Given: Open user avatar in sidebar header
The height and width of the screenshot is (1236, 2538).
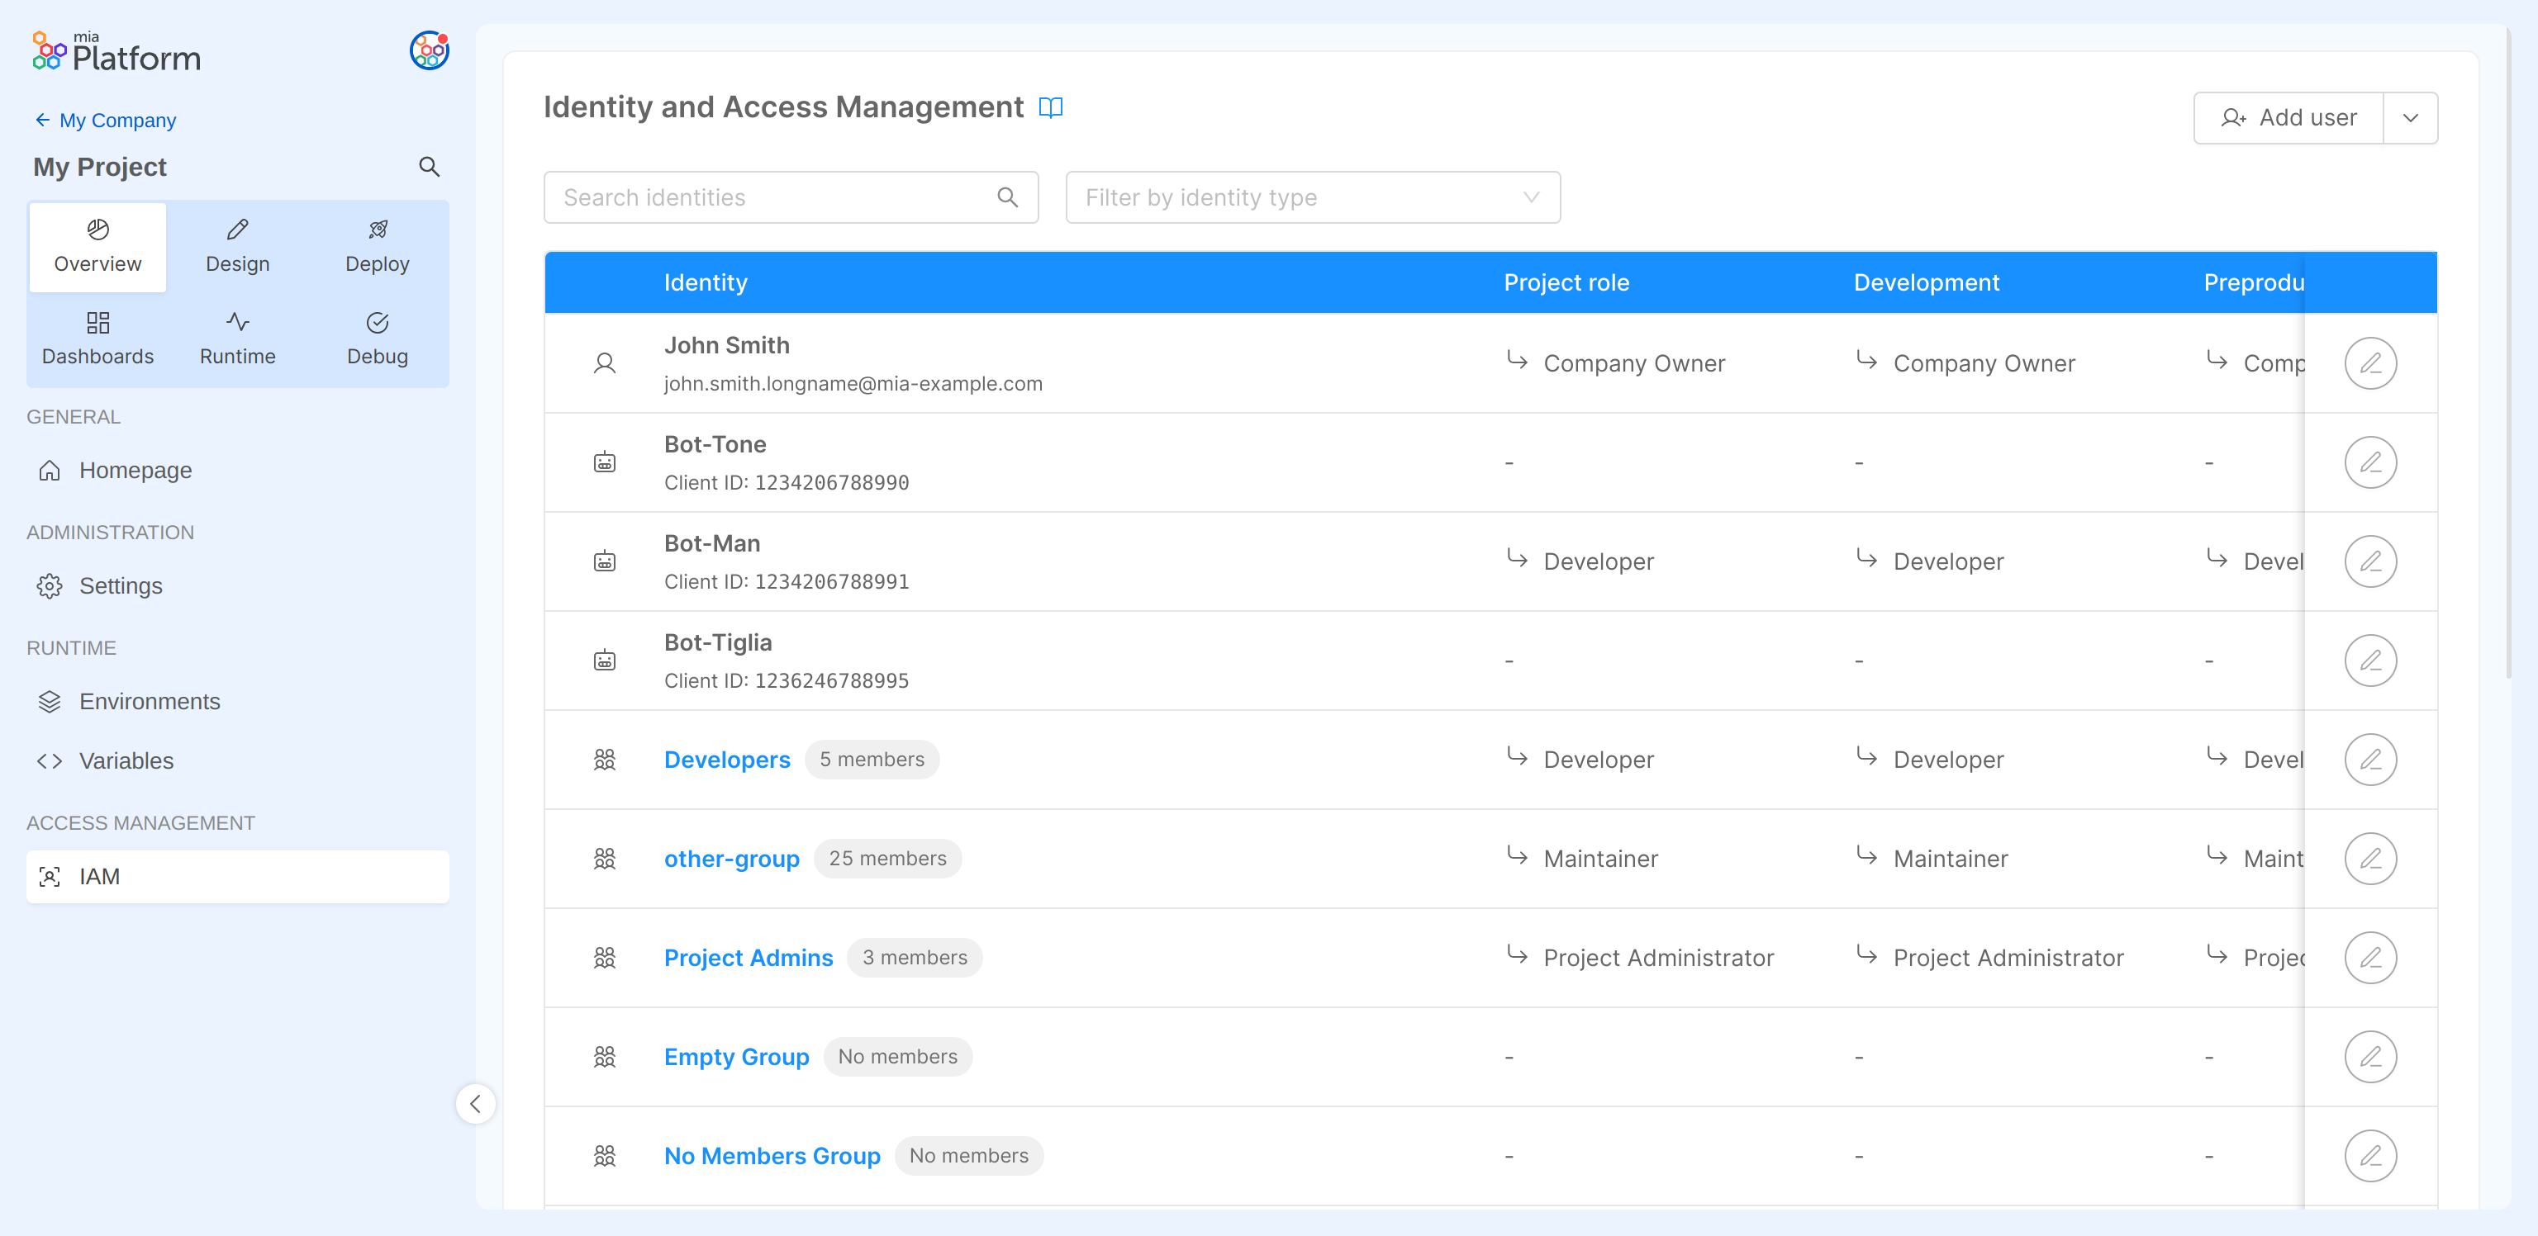Looking at the screenshot, I should point(429,50).
